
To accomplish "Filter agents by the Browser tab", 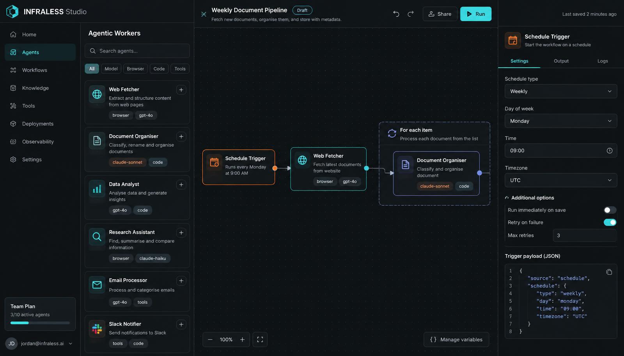I will (135, 69).
